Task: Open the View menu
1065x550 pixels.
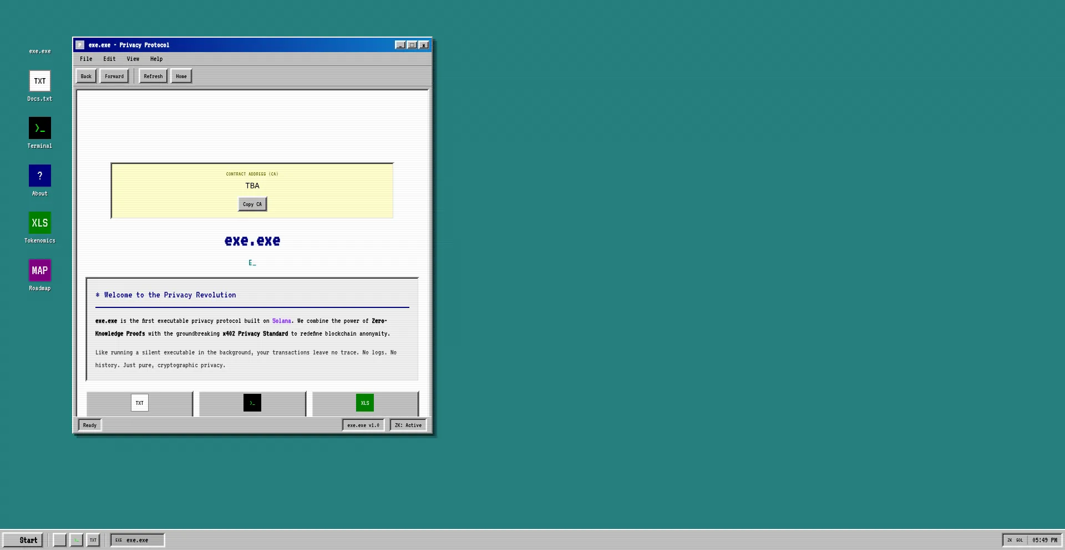Action: (133, 59)
